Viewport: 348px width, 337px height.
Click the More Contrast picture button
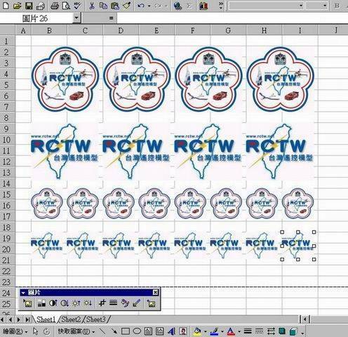53,303
